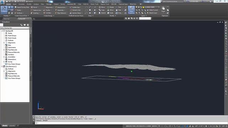
Task: Click the Profile View tool in the ribbon
Action: (75, 7)
